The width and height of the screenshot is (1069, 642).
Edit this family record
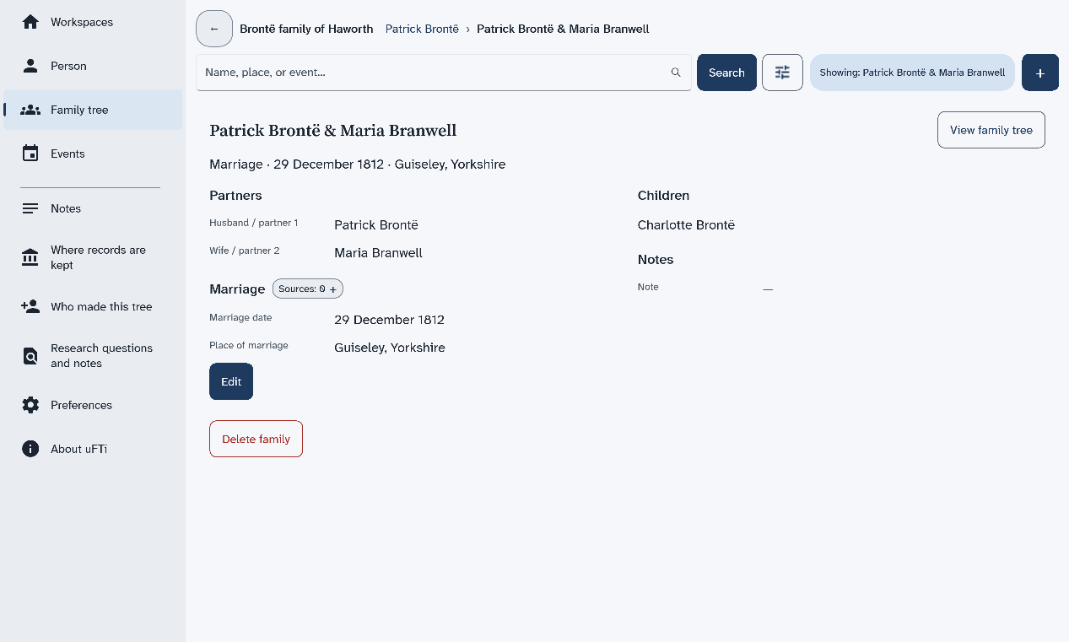[x=231, y=381]
